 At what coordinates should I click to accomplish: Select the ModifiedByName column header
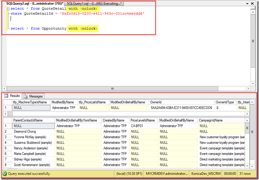pyautogui.click(x=64, y=102)
